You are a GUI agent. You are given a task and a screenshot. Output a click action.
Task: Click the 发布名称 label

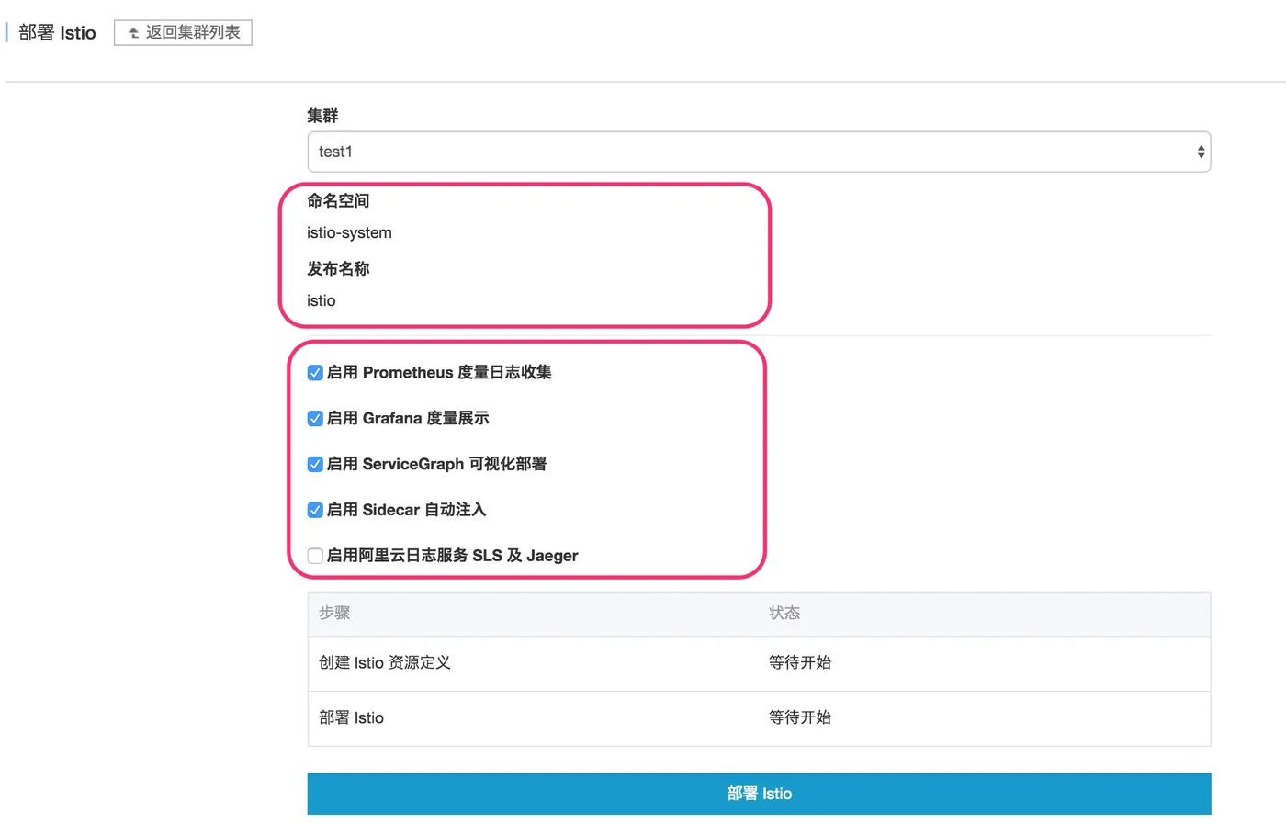click(338, 268)
